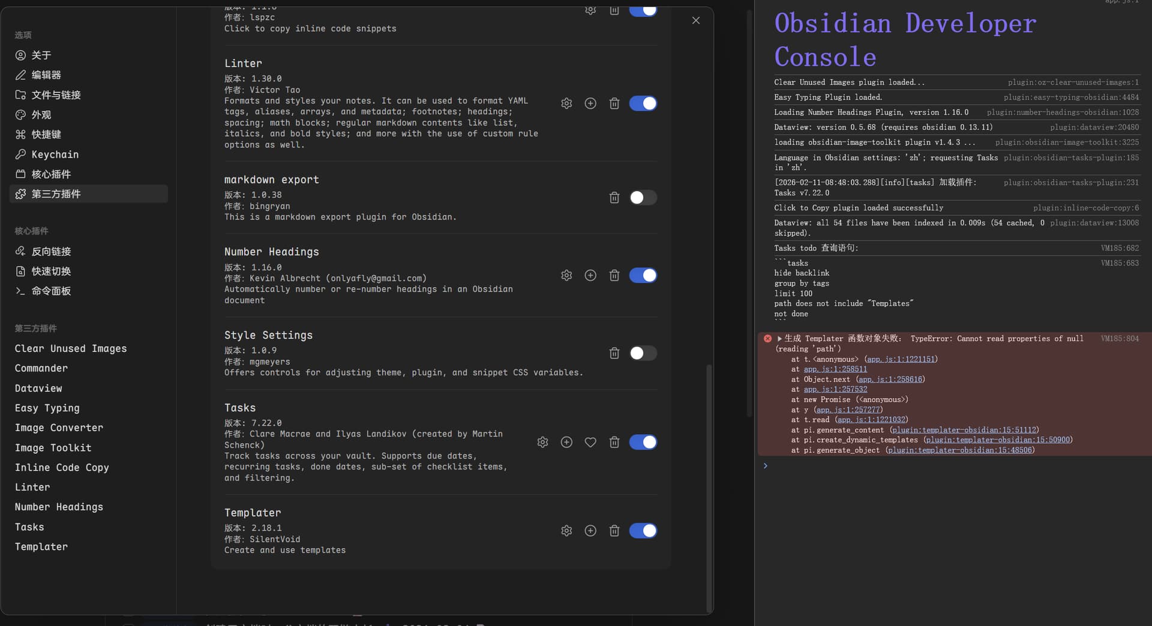Image resolution: width=1152 pixels, height=626 pixels.
Task: Delete Style Settings plugin trash icon
Action: tap(614, 354)
